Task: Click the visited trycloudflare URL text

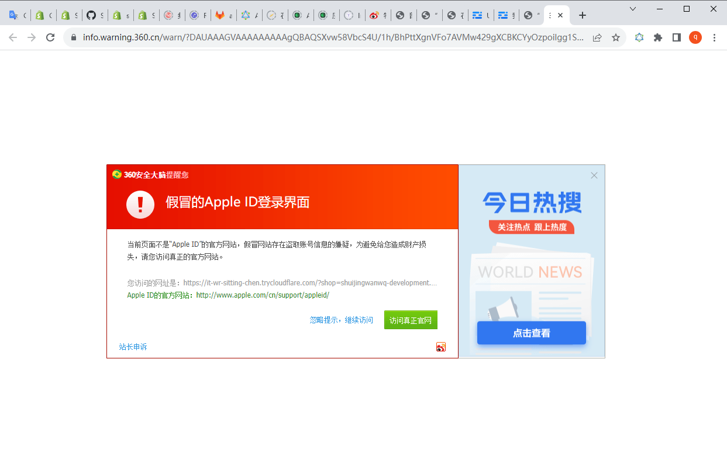Action: (x=310, y=283)
